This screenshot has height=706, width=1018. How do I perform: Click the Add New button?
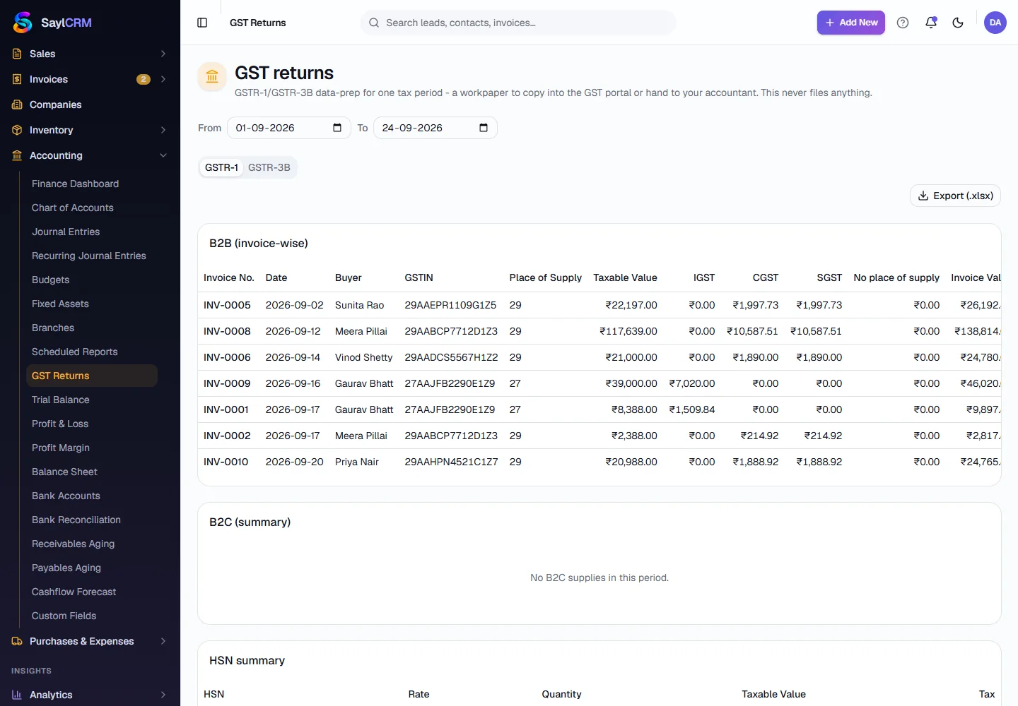[x=851, y=23]
